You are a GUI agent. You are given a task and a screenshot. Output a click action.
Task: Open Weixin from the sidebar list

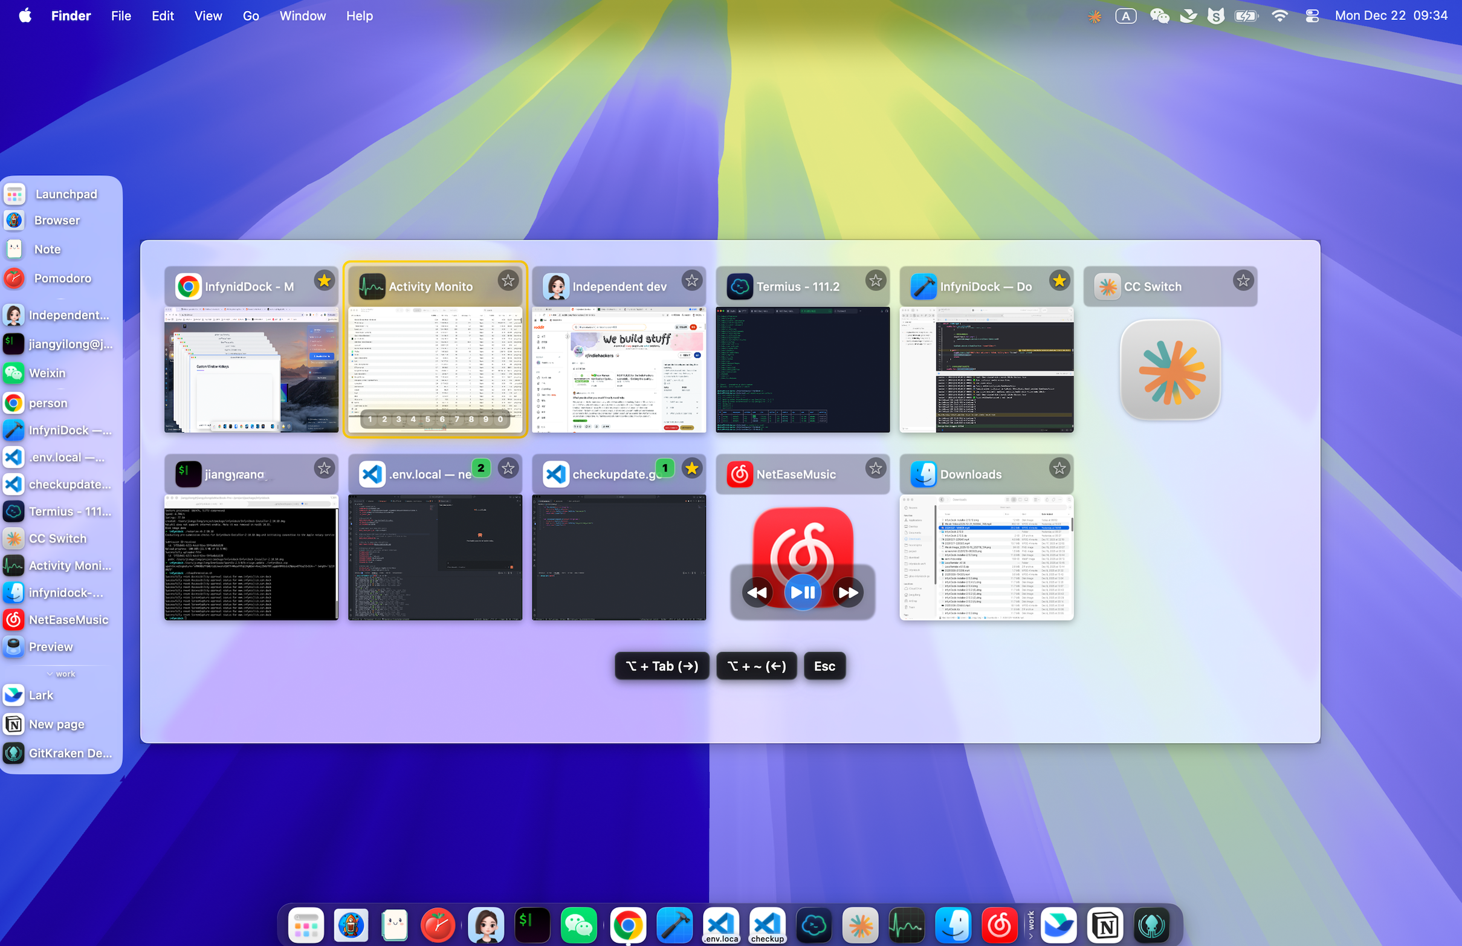48,373
